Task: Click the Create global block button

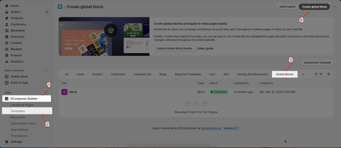Action: pos(314,7)
